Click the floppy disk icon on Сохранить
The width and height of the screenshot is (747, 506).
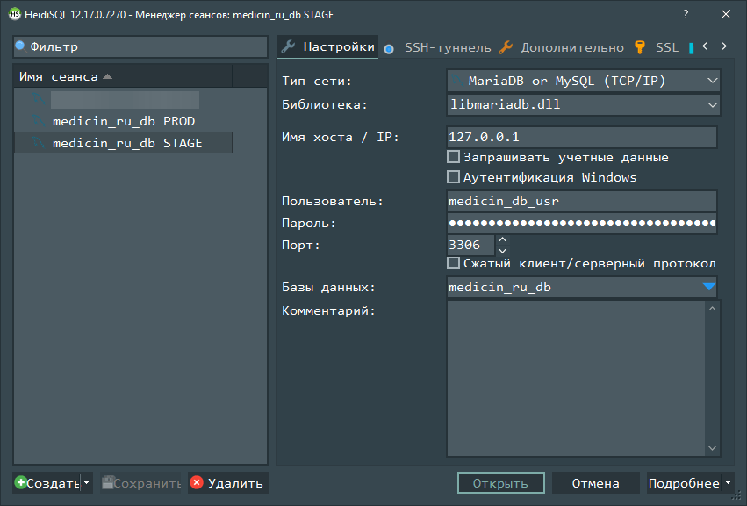pyautogui.click(x=108, y=482)
